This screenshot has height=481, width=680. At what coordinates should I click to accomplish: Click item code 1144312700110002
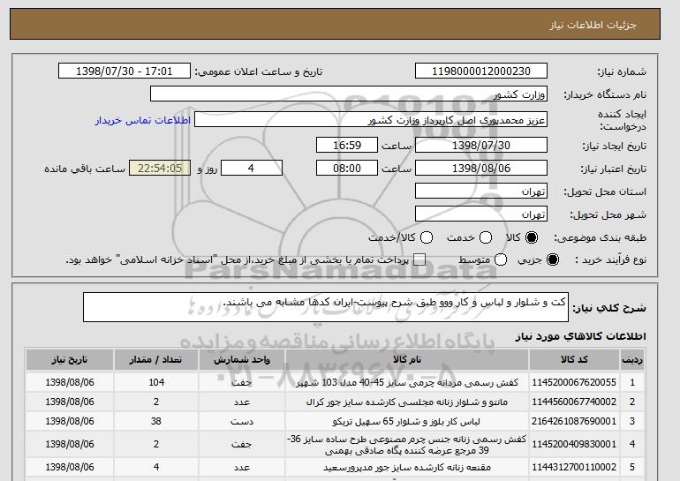(x=574, y=467)
